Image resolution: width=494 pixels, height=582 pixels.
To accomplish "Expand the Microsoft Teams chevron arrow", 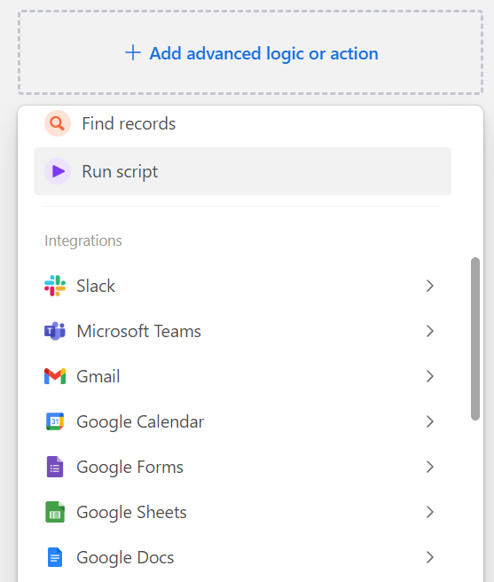I will (x=430, y=331).
